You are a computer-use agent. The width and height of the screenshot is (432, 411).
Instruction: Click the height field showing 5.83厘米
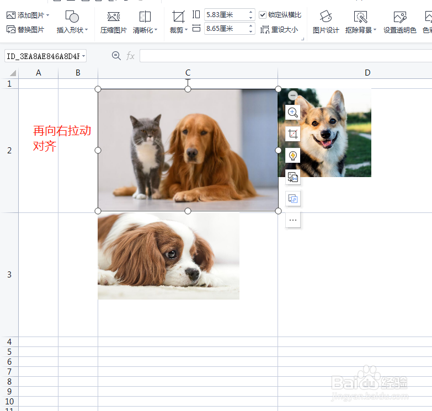coord(226,14)
